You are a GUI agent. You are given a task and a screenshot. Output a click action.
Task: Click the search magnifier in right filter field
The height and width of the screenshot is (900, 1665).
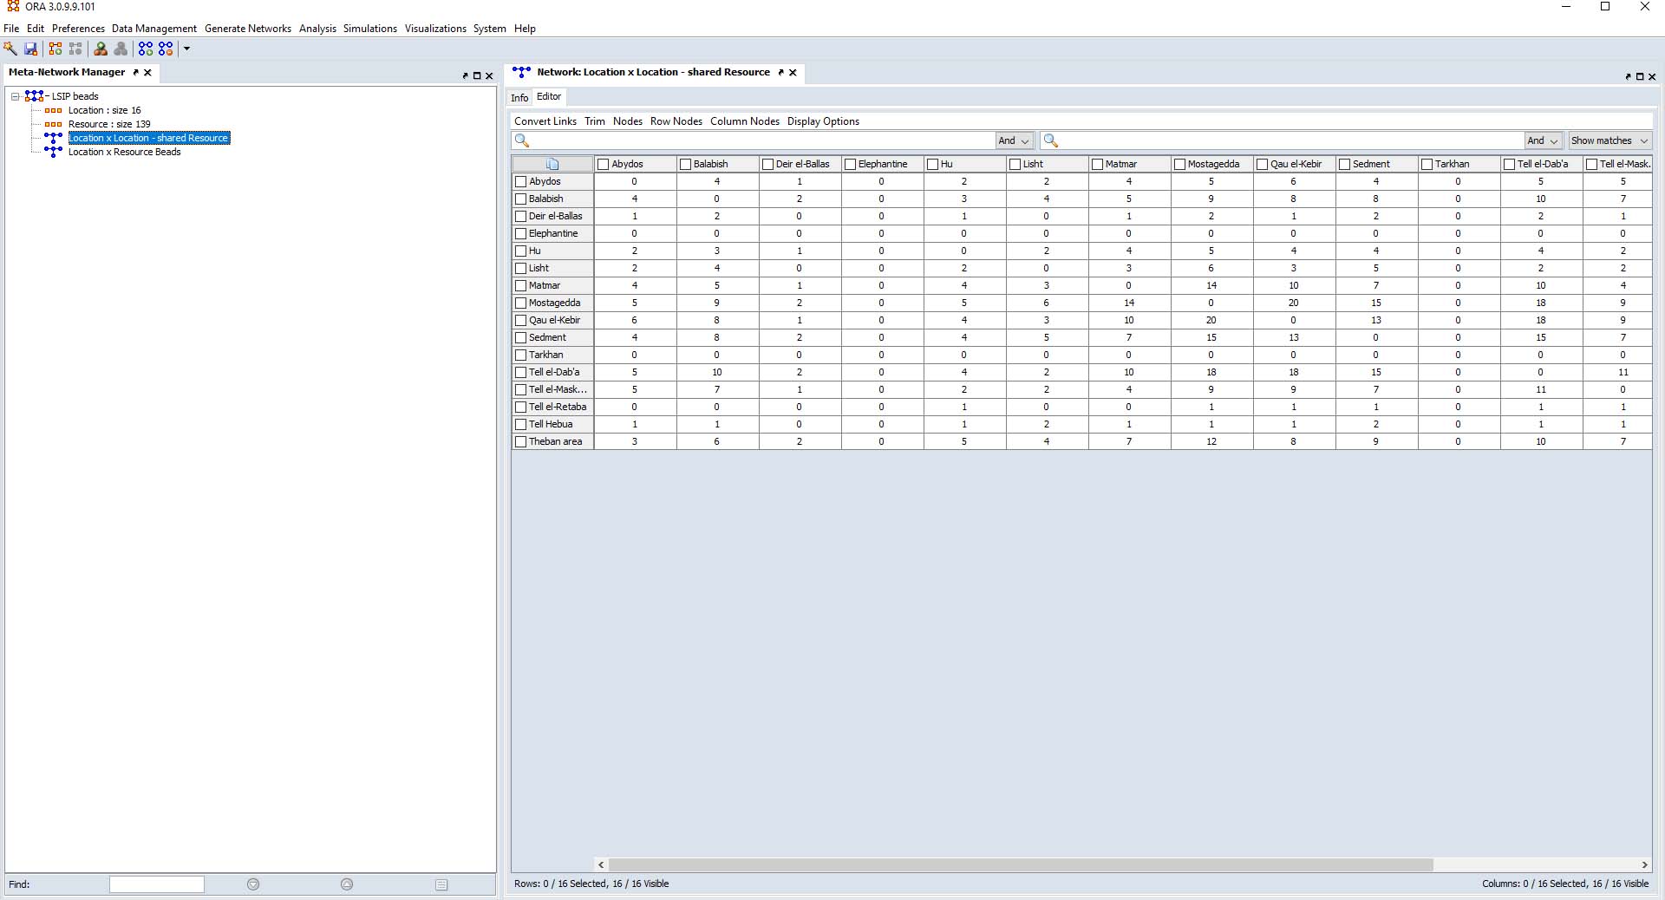[x=1050, y=140]
